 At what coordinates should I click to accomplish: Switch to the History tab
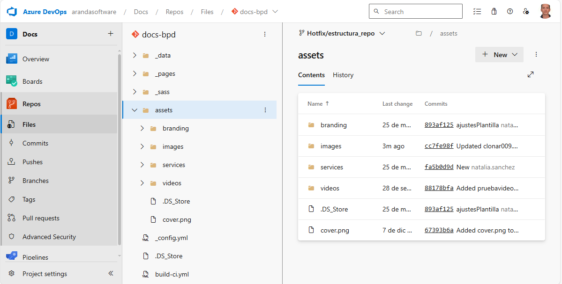click(x=343, y=75)
